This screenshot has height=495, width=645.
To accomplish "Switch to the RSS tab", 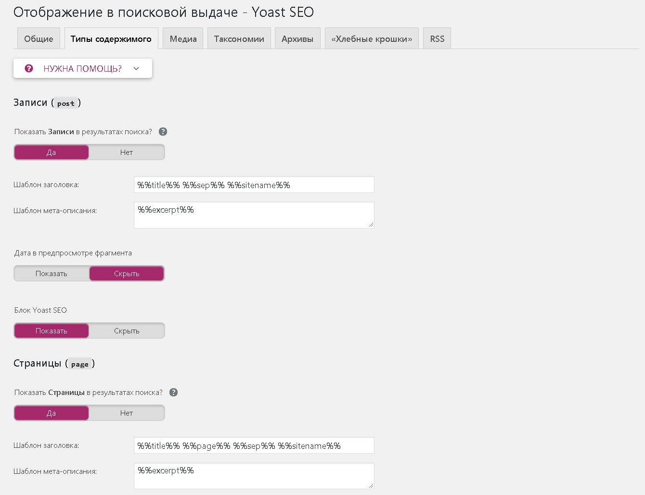I will click(x=437, y=38).
